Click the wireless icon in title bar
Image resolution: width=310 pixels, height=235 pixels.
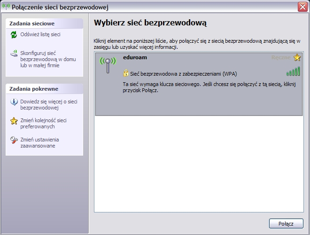pyautogui.click(x=6, y=6)
